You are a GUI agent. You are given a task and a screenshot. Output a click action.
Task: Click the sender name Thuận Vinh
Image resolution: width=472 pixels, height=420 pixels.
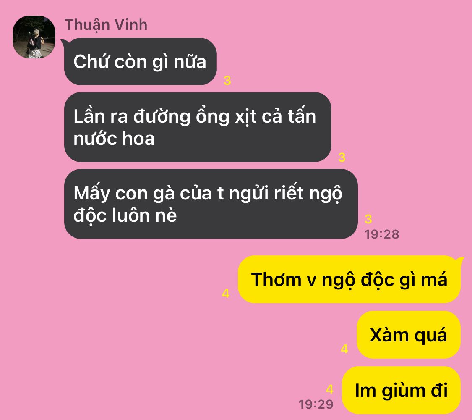(x=106, y=25)
